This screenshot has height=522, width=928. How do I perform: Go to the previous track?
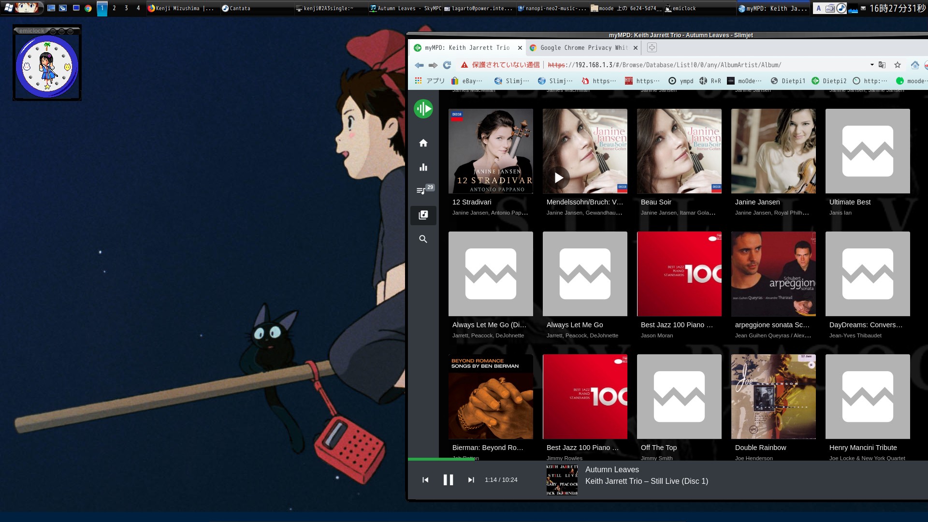pyautogui.click(x=425, y=480)
